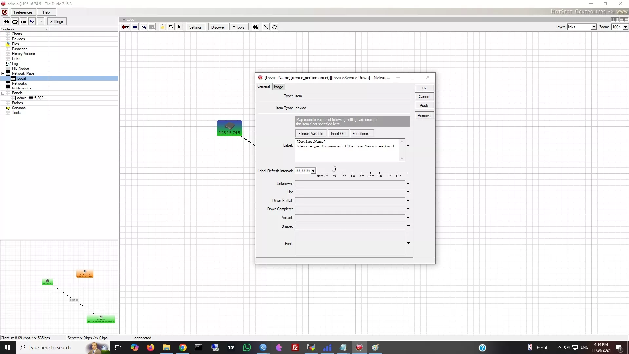629x354 pixels.
Task: Expand the Down Complete field arrow
Action: pos(408,209)
